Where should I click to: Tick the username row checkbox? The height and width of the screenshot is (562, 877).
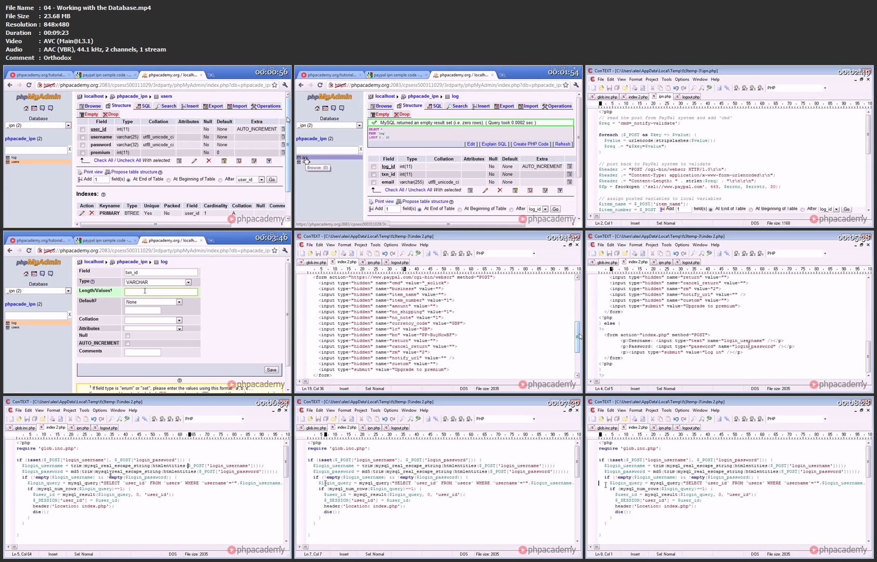[82, 137]
